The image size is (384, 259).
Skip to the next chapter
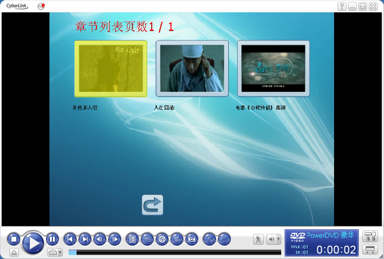85,239
